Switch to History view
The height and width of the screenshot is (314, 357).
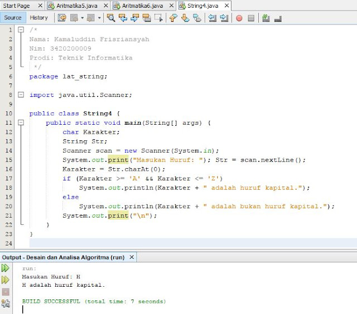[x=38, y=18]
